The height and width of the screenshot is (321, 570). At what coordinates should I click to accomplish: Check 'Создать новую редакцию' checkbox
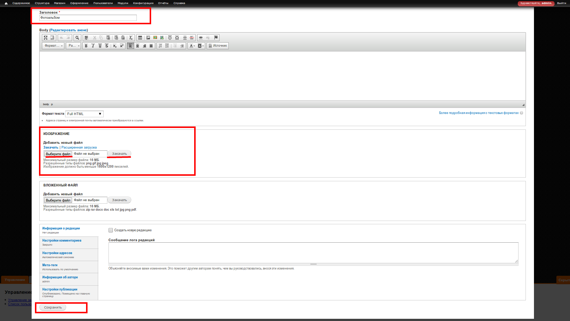(111, 230)
